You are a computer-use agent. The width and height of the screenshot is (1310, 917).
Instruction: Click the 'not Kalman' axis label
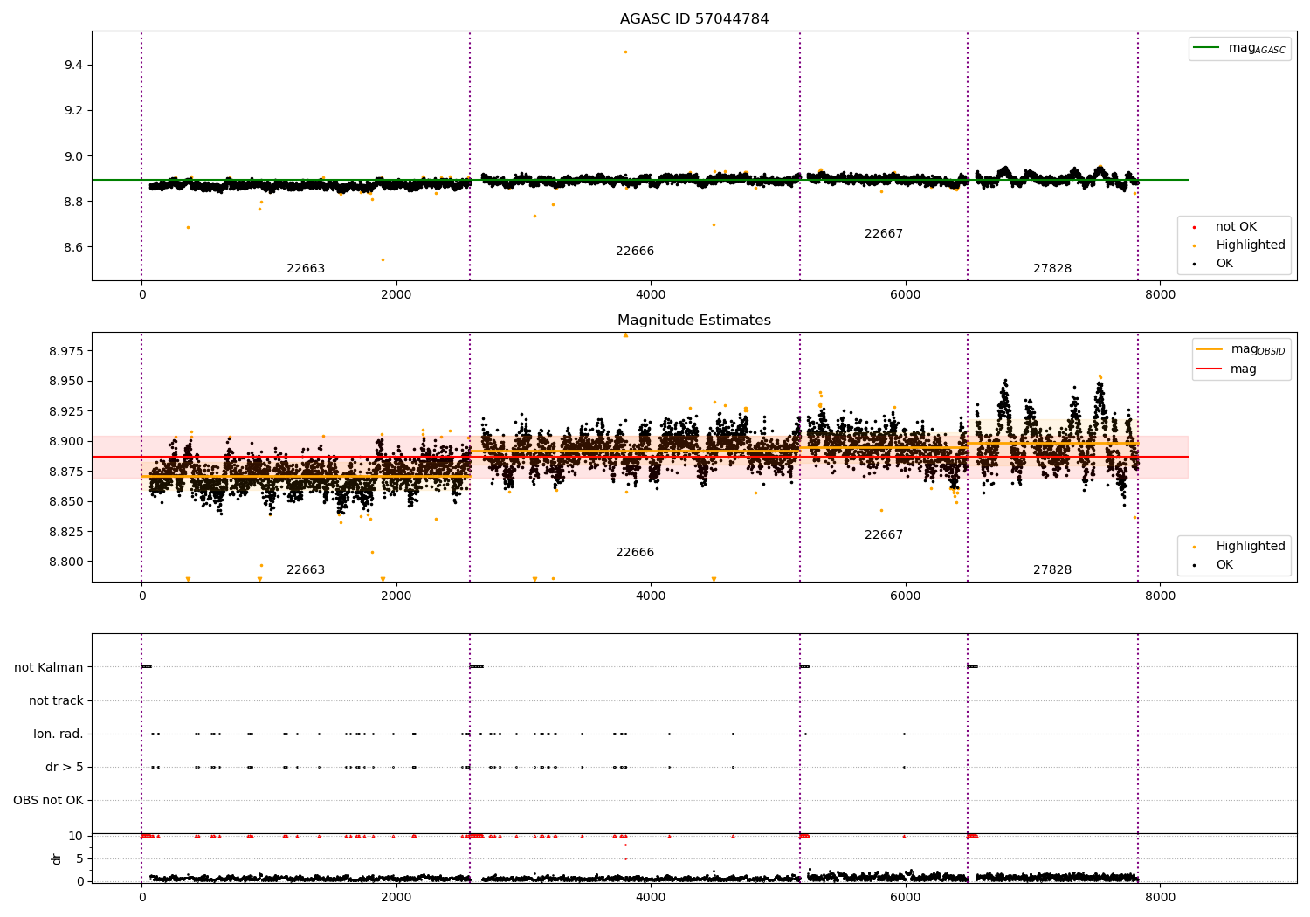click(49, 667)
